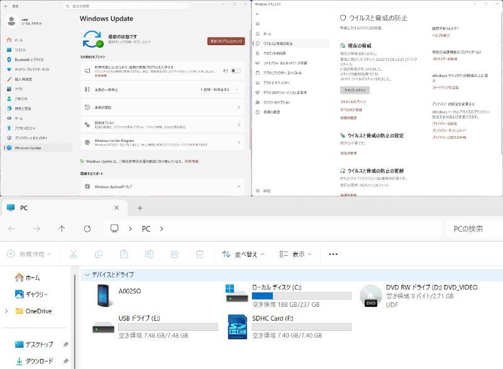Add a new Explorer tab
This screenshot has height=369, width=503.
click(x=140, y=208)
